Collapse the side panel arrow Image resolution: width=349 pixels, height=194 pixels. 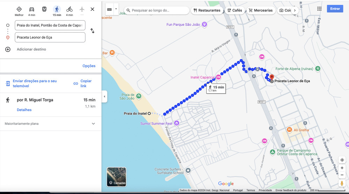(x=104, y=97)
